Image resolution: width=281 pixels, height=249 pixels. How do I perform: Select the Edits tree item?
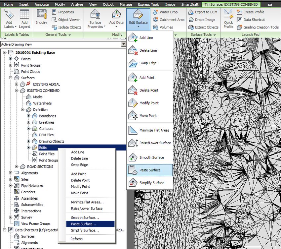pos(43,148)
